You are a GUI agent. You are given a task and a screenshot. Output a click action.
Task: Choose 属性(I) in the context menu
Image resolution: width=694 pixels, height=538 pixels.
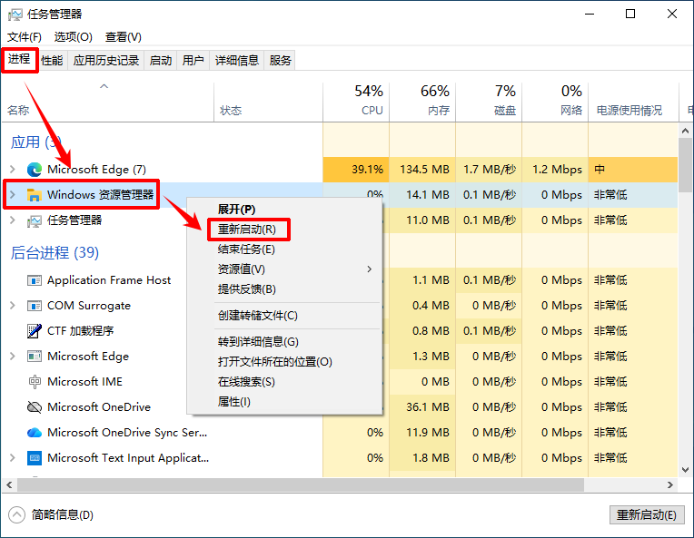coord(284,402)
